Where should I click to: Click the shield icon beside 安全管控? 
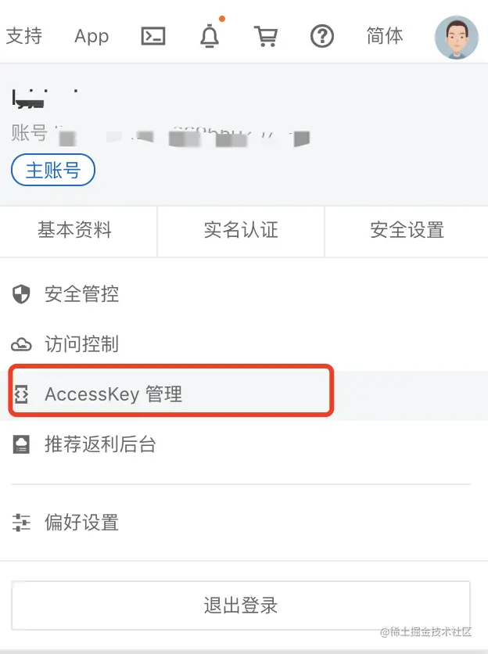pos(21,294)
